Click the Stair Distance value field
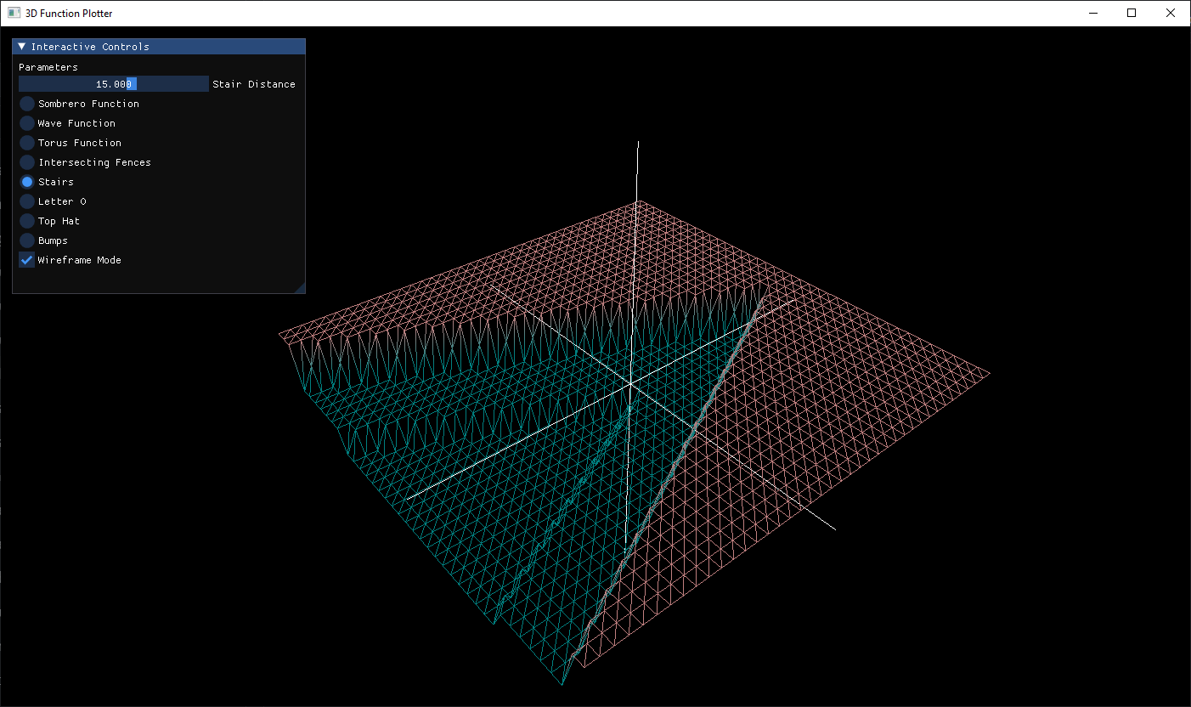 coord(113,83)
